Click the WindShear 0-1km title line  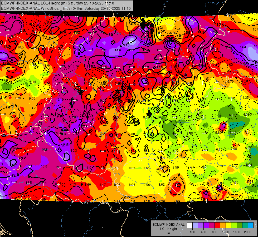(66, 8)
